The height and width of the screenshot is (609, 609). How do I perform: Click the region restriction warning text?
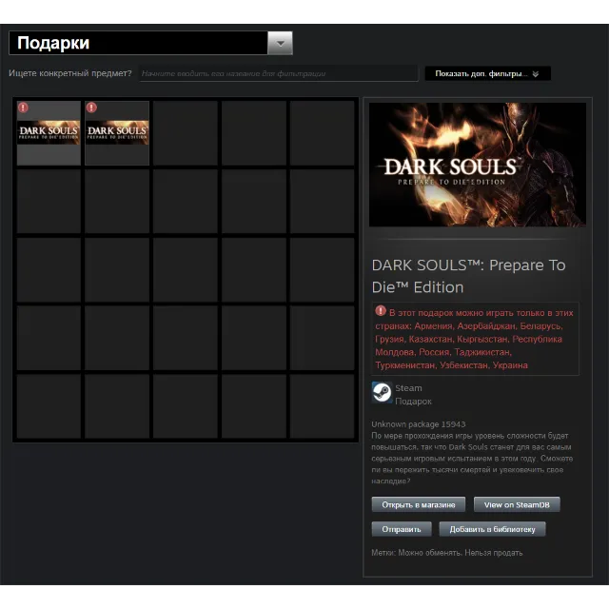click(x=474, y=339)
